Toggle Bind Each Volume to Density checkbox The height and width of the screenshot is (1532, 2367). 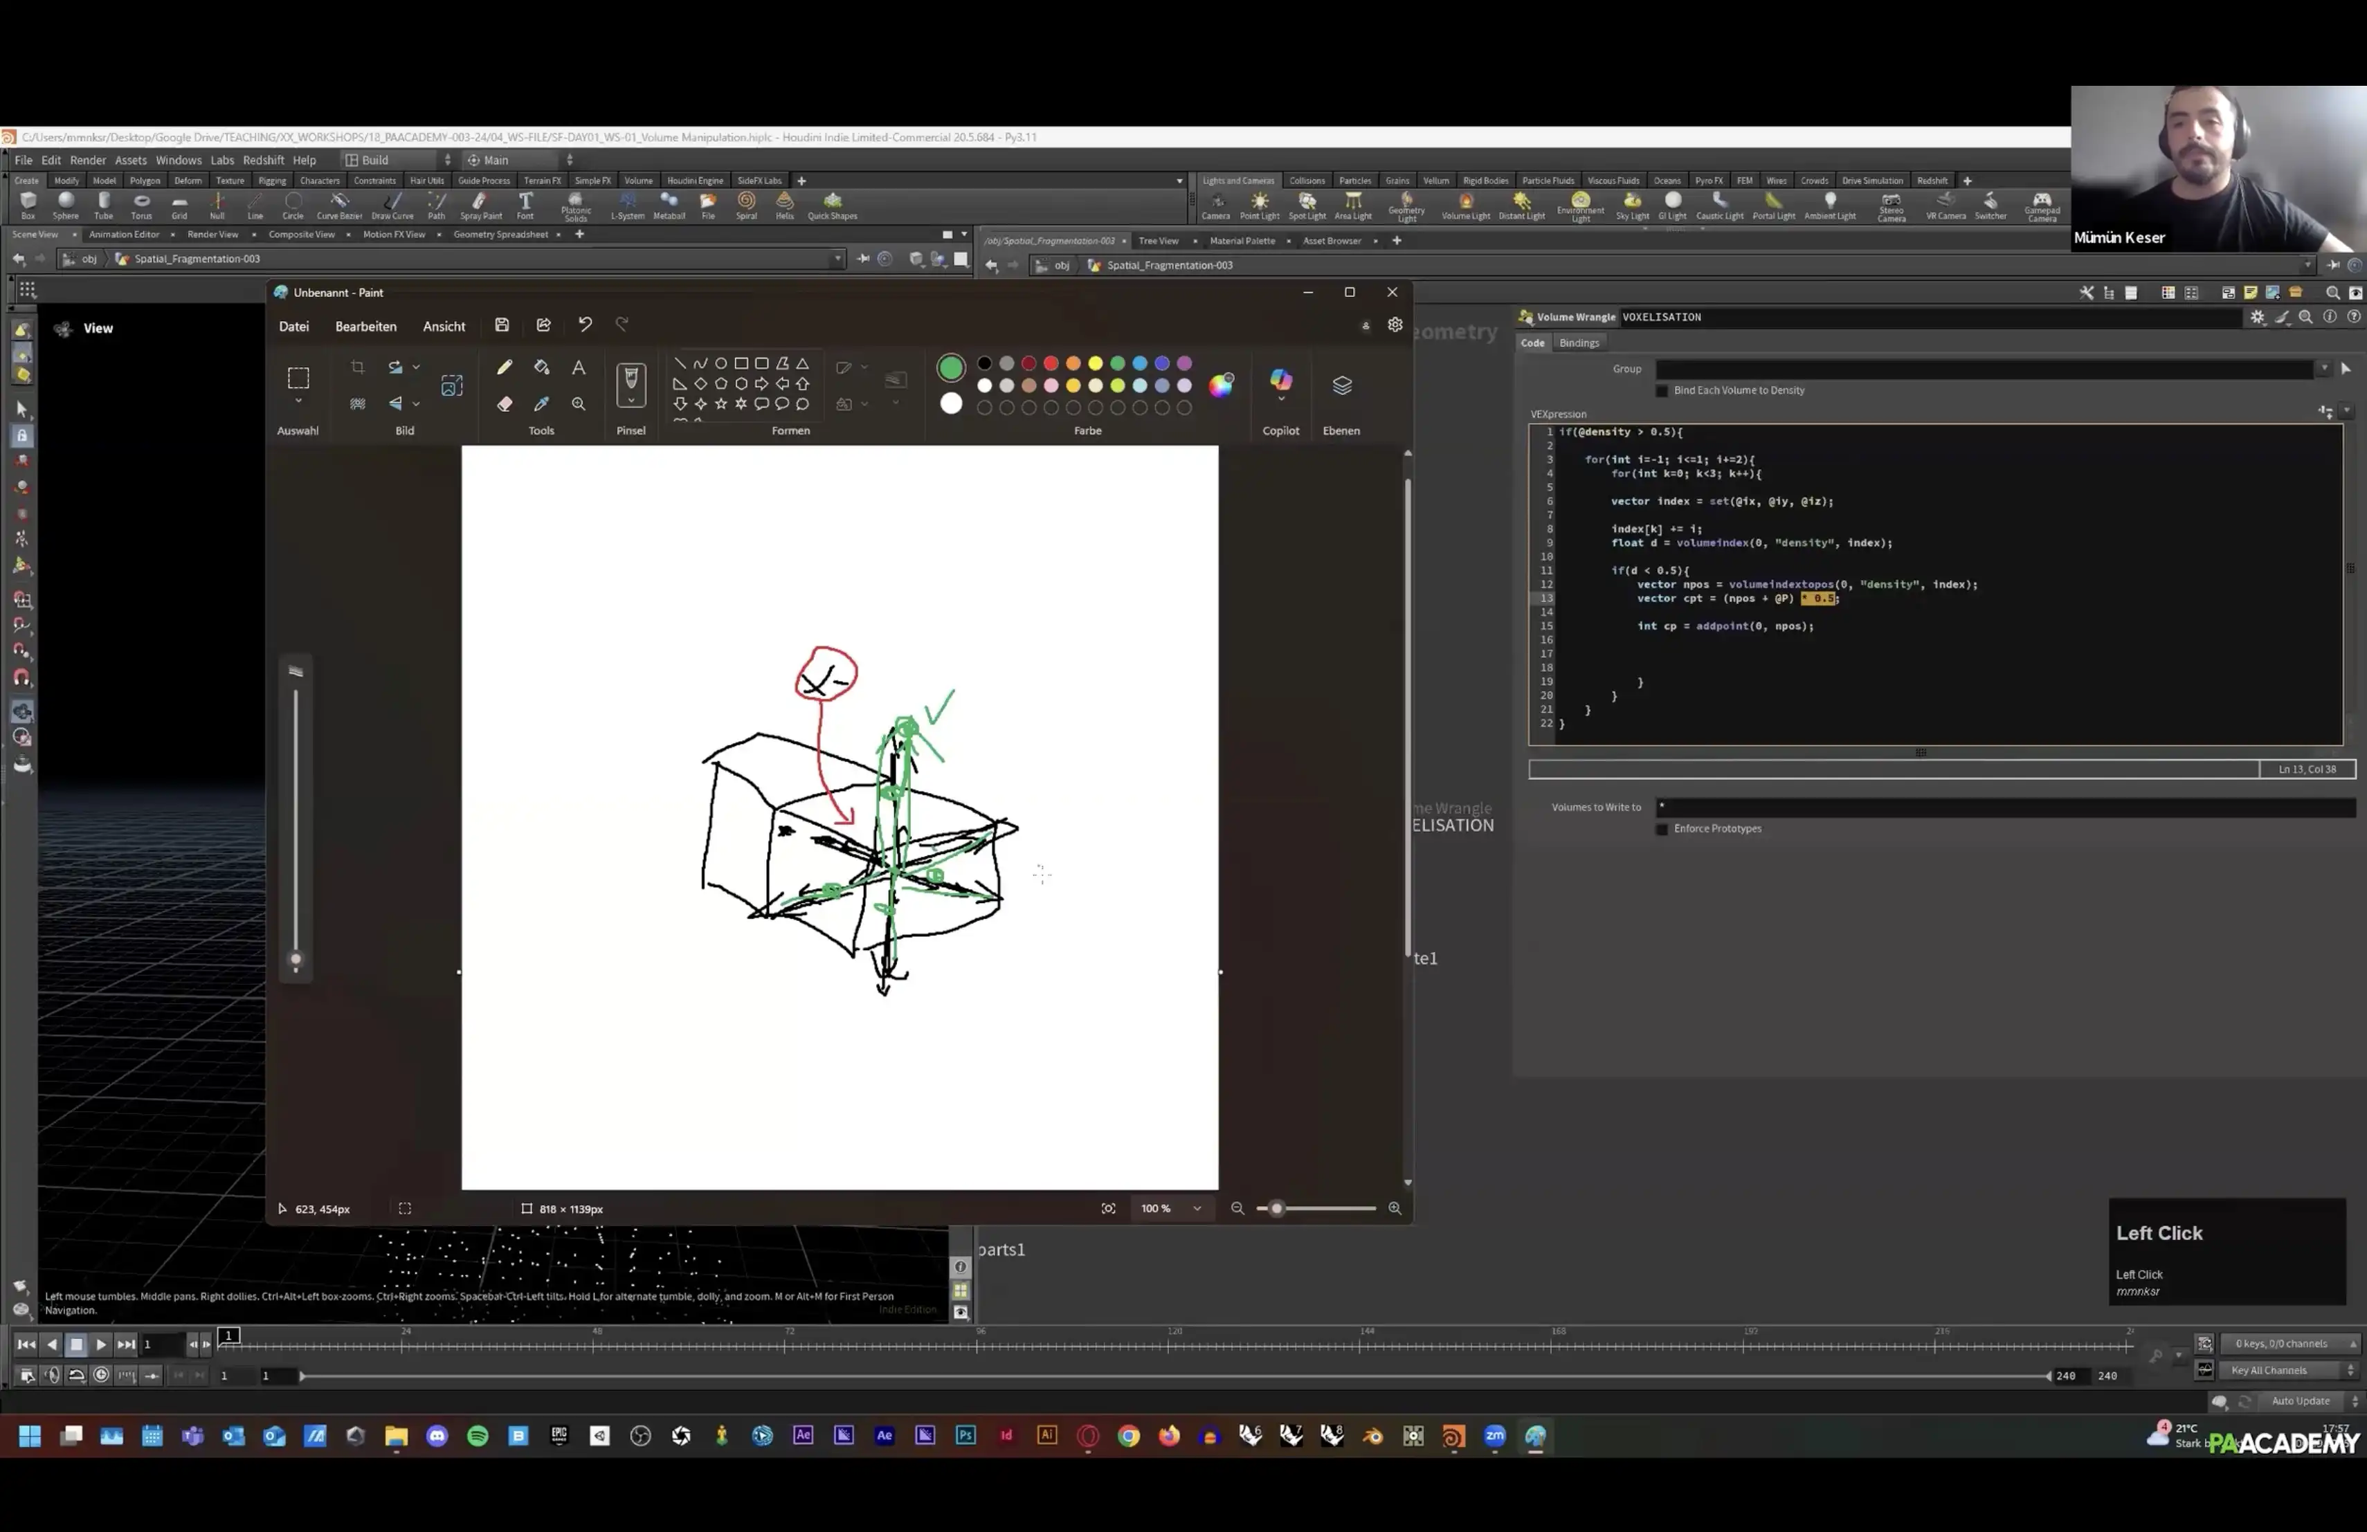[x=1662, y=391]
